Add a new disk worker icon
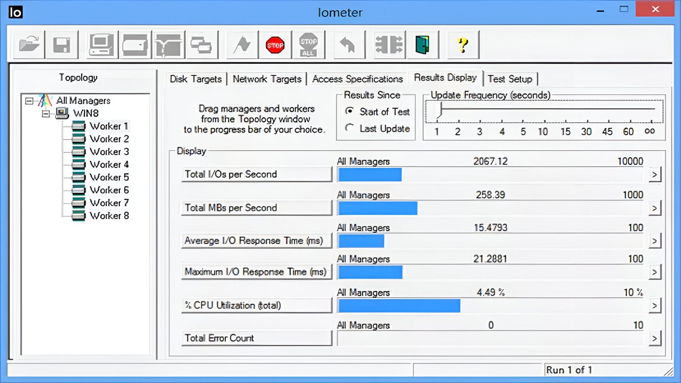This screenshot has width=681, height=383. (135, 44)
